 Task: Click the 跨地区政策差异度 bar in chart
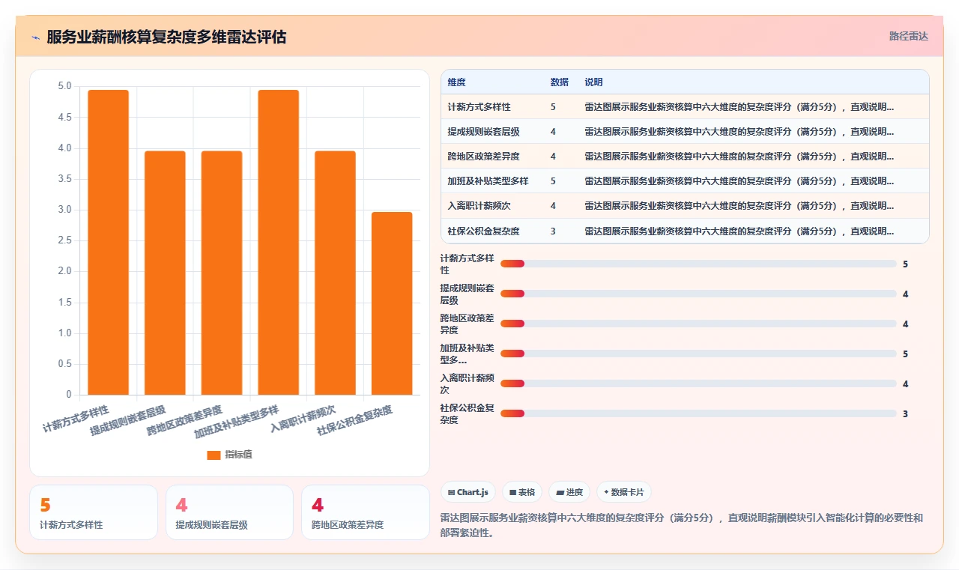222,273
